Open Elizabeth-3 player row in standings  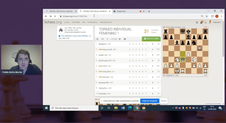(x=128, y=44)
